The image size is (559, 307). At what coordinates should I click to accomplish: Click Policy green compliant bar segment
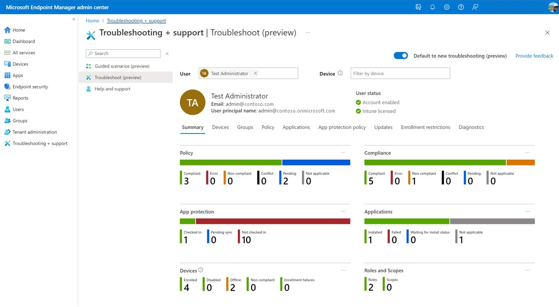[231, 162]
